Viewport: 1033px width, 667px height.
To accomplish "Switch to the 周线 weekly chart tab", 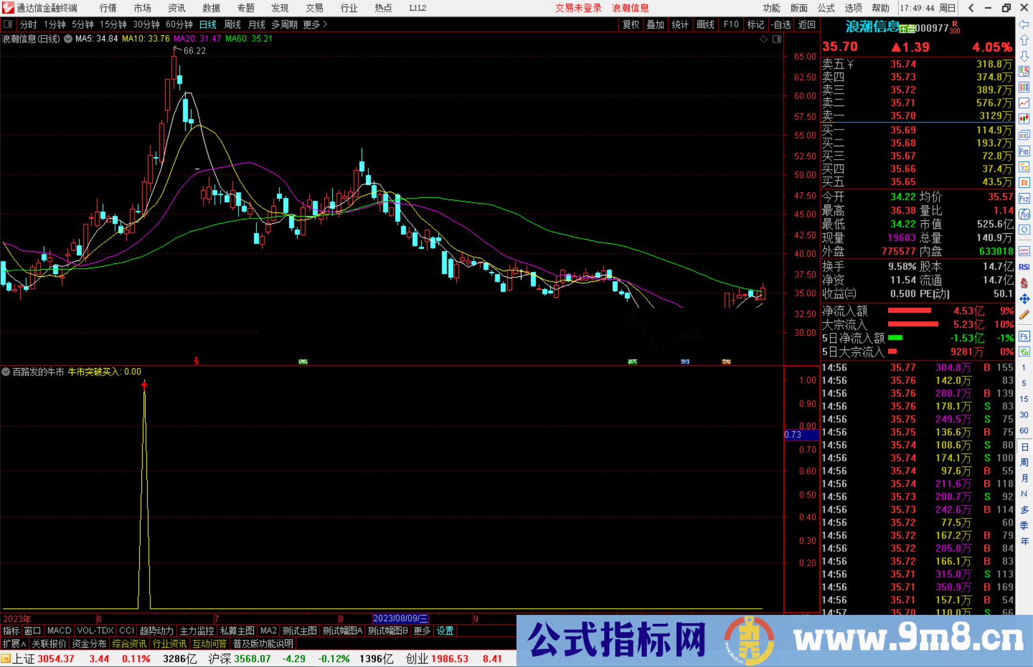I will tap(232, 24).
